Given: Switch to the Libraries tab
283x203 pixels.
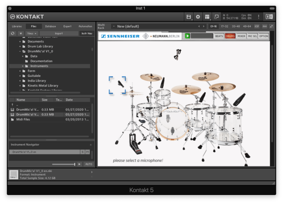Looking at the screenshot, I should tap(17, 26).
